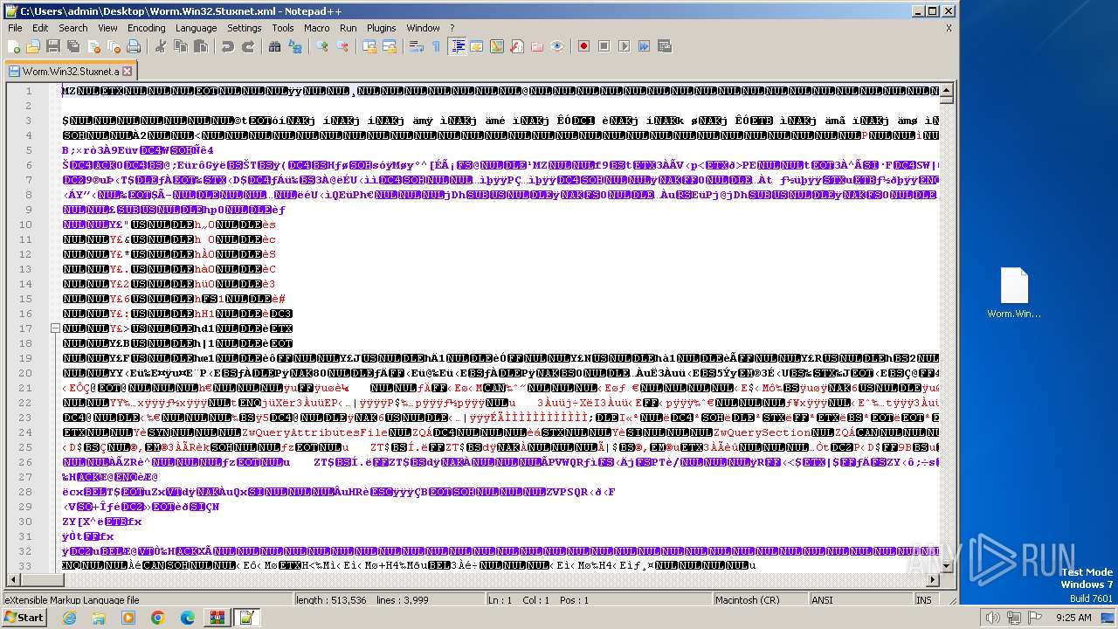This screenshot has width=1118, height=629.
Task: Open the Language menu
Action: tap(197, 28)
